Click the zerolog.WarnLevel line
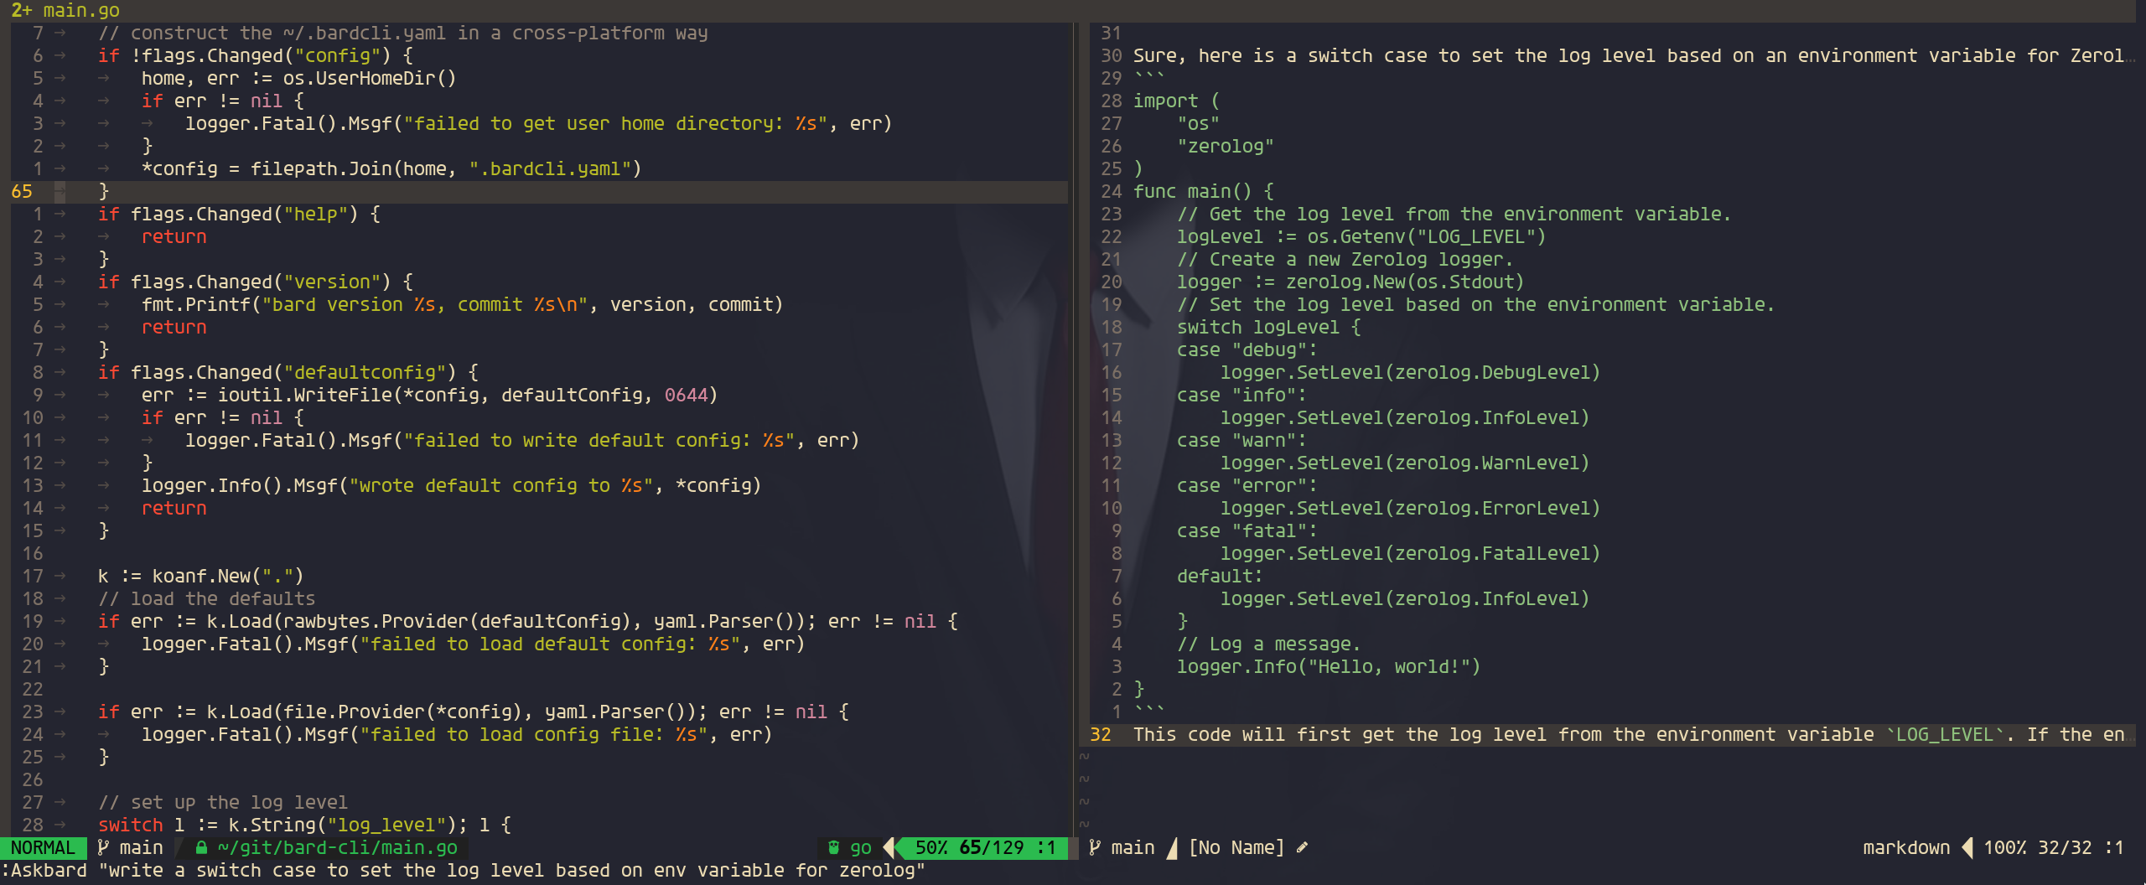The image size is (2146, 885). pyautogui.click(x=1405, y=463)
